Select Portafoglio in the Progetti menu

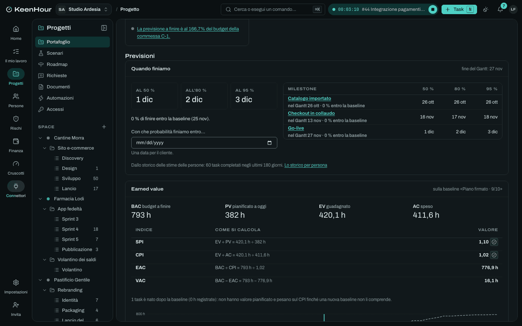coord(72,42)
